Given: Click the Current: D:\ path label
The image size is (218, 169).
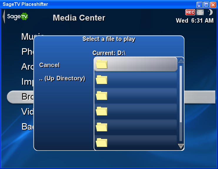Looking at the screenshot, I should pos(109,53).
